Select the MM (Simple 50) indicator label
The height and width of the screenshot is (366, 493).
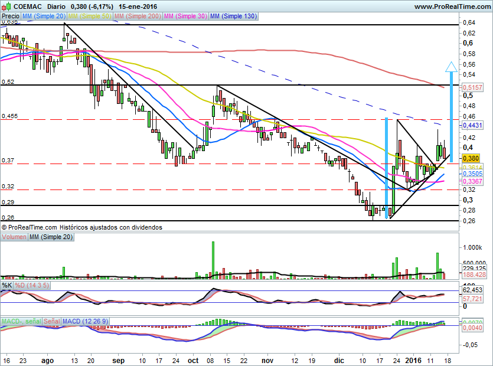point(89,17)
